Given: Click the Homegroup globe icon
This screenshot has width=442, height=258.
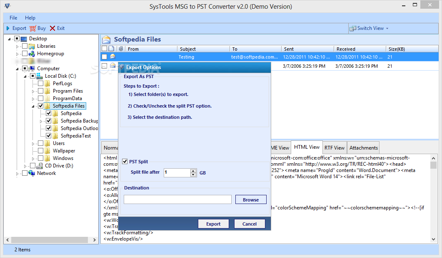Looking at the screenshot, I should 32,54.
